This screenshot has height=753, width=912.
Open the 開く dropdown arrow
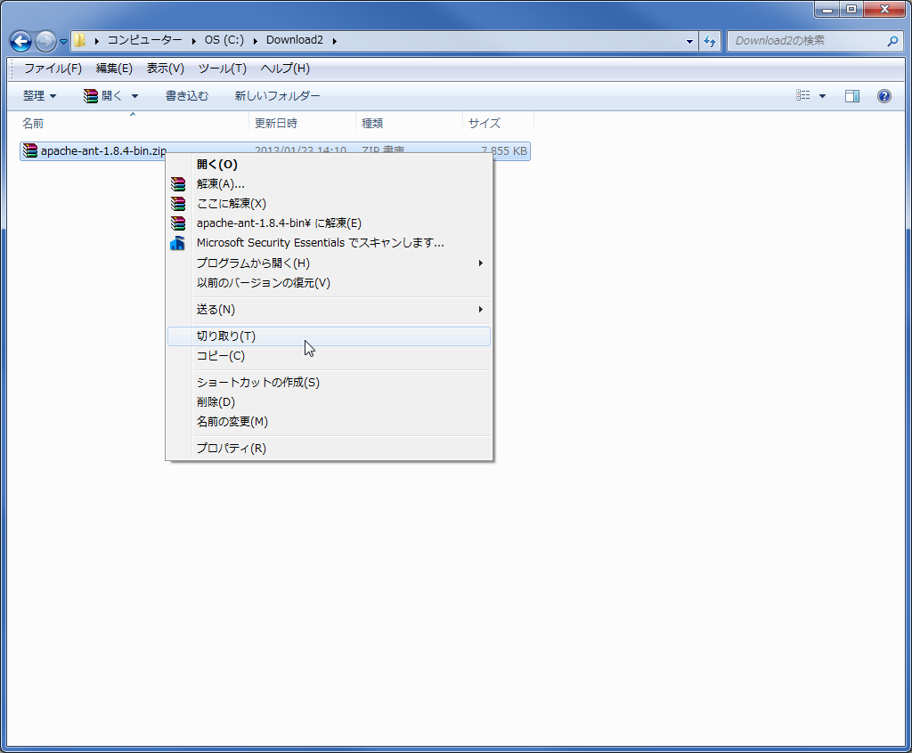pyautogui.click(x=134, y=95)
